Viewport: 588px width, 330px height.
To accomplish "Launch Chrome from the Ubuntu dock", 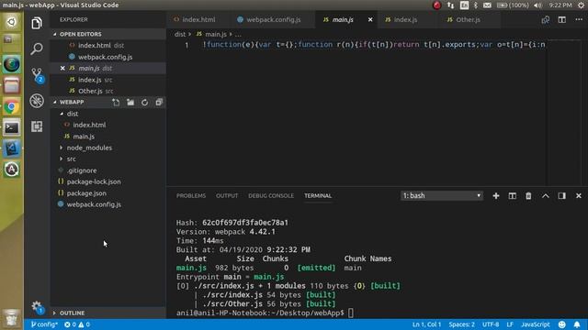I will pyautogui.click(x=11, y=107).
